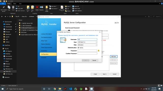Select the MySQL authentication radio button
Viewport: 163px width, 91px height.
pos(78,48)
